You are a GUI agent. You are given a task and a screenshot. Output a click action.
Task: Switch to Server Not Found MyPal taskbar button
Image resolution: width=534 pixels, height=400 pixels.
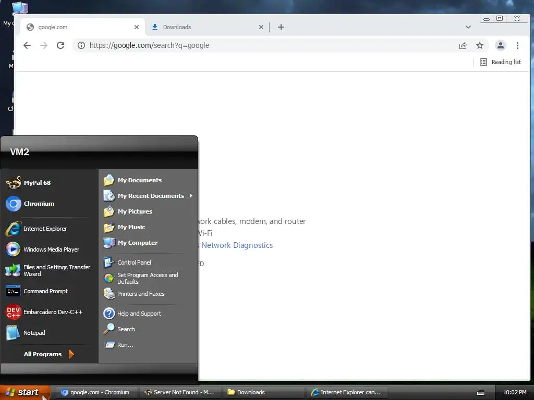180,392
